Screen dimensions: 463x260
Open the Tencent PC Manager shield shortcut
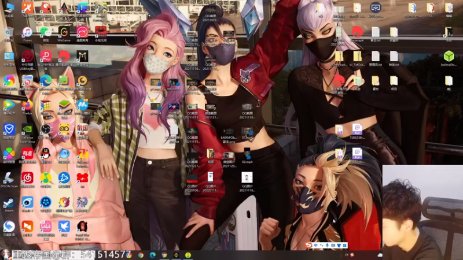9,129
